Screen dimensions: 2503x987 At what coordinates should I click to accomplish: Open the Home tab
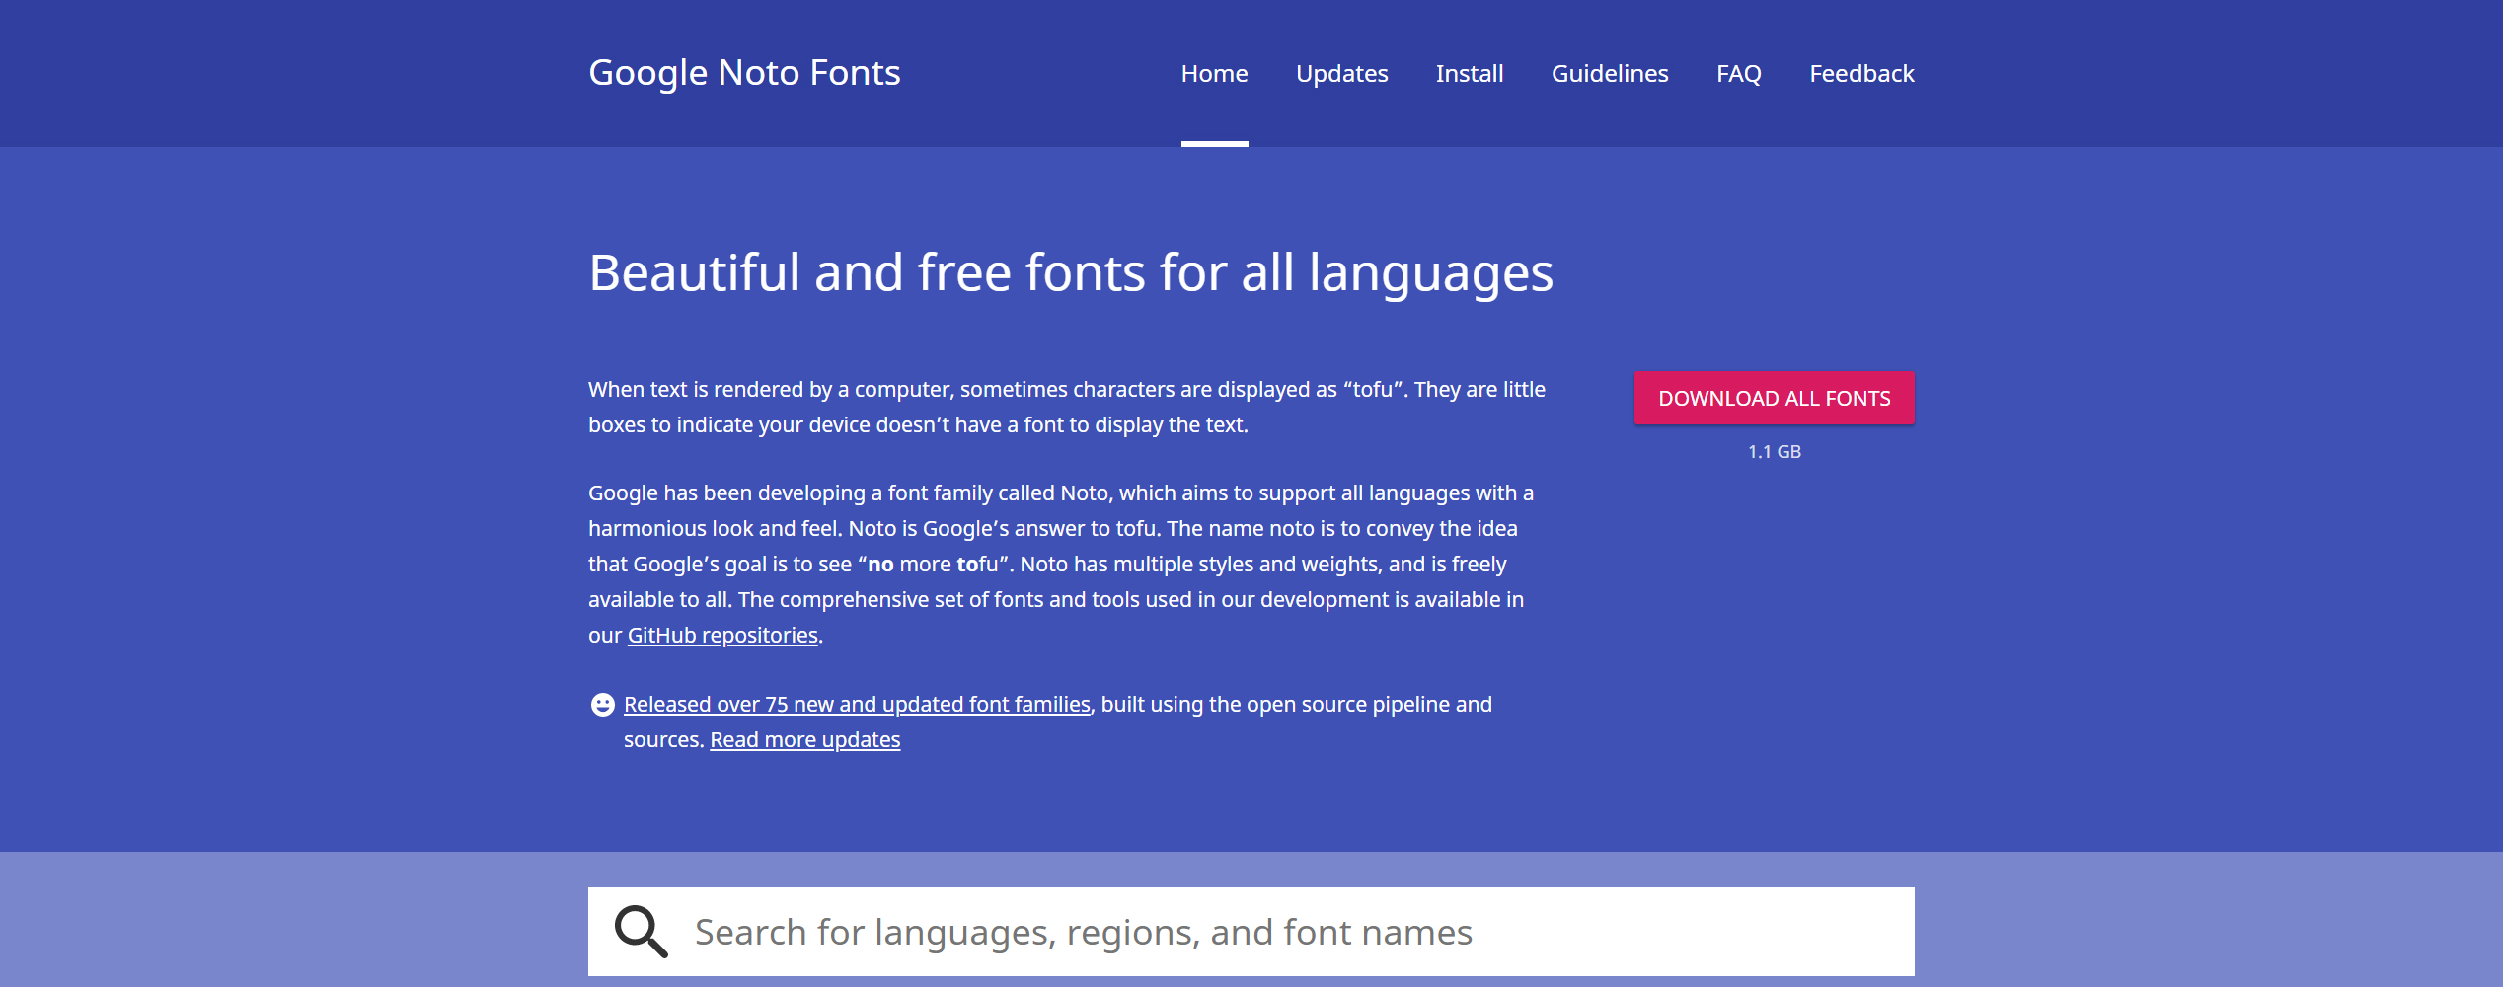tap(1214, 74)
